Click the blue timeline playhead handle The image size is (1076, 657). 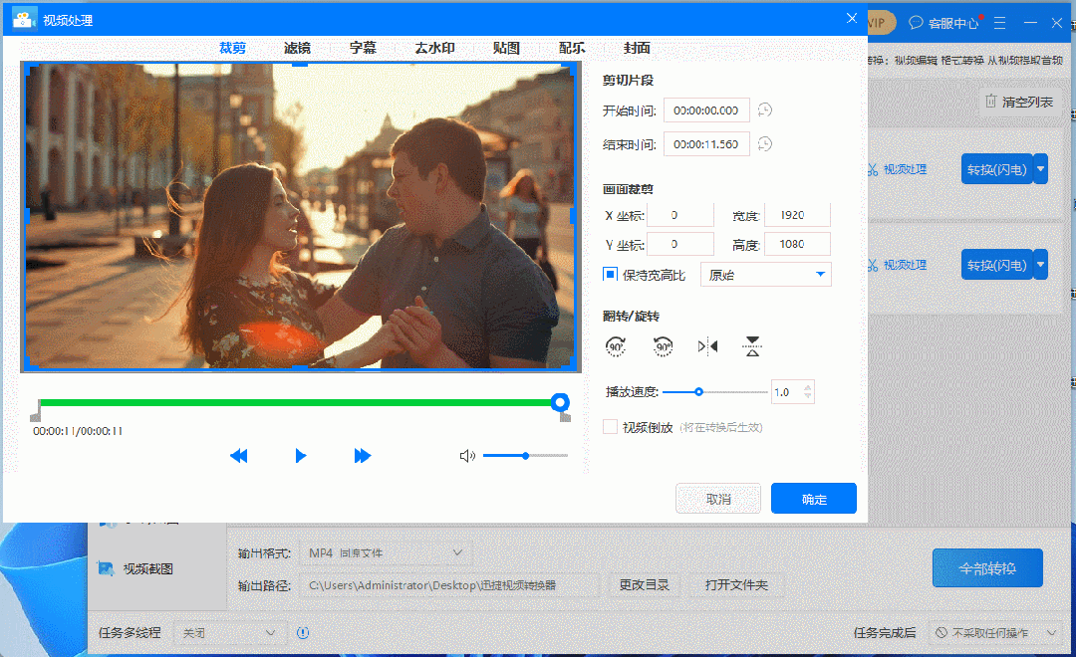tap(560, 402)
